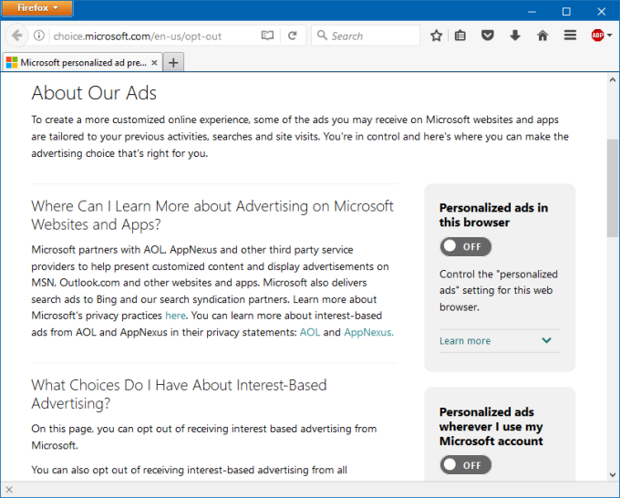The width and height of the screenshot is (620, 498).
Task: Maximize the Firefox window
Action: (x=566, y=12)
